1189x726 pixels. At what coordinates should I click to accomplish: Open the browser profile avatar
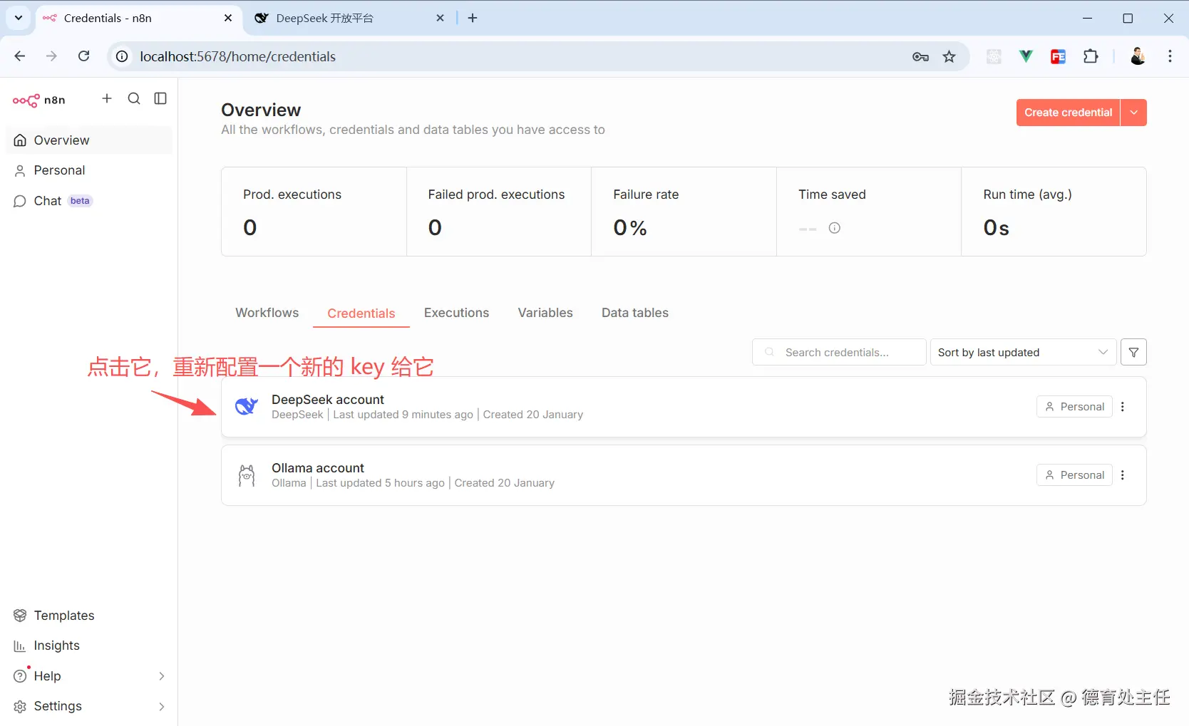(x=1138, y=56)
